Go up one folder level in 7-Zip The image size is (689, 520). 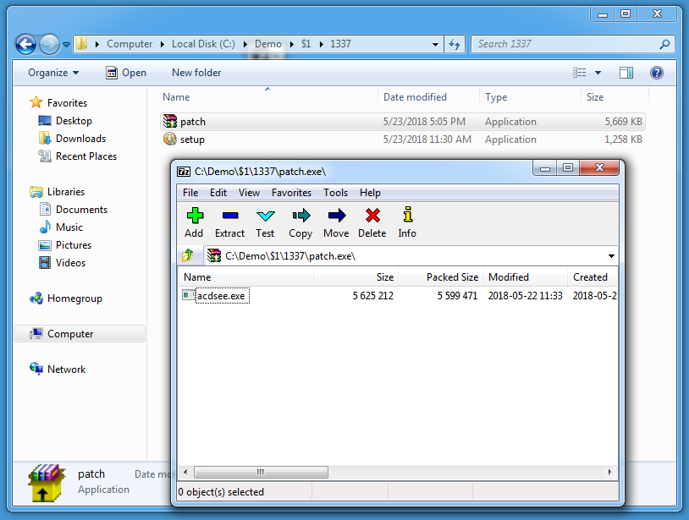pos(188,255)
